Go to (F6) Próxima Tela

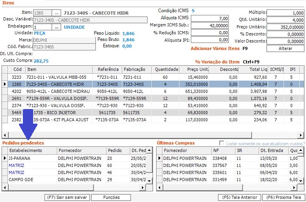(284, 197)
